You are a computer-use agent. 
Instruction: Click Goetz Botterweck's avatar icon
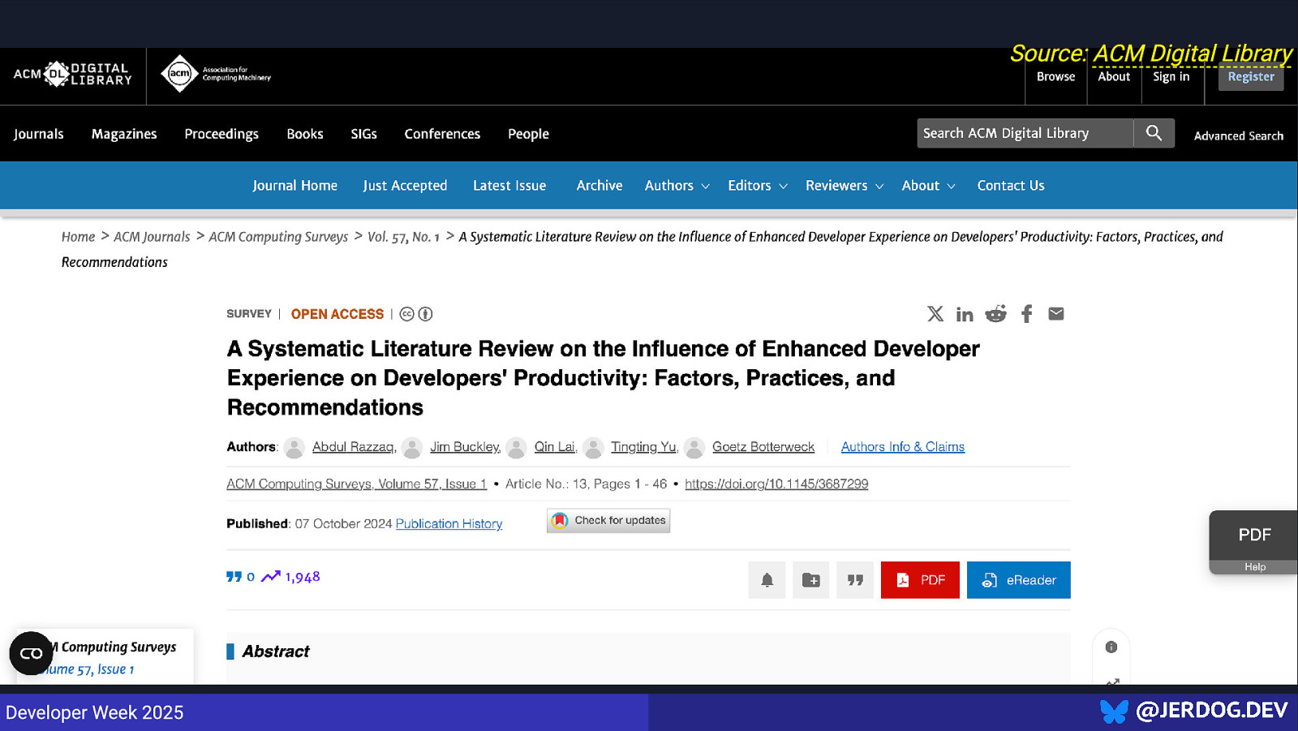pyautogui.click(x=694, y=447)
